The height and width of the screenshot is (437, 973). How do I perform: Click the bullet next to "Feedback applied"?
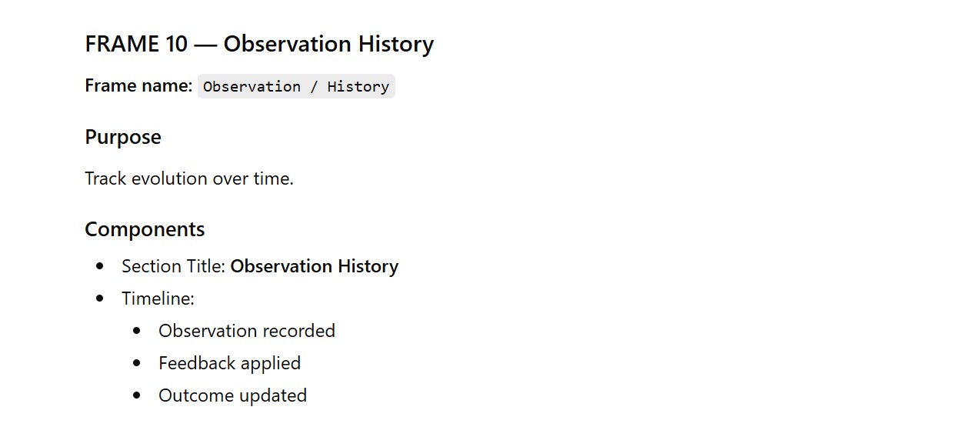(x=137, y=363)
